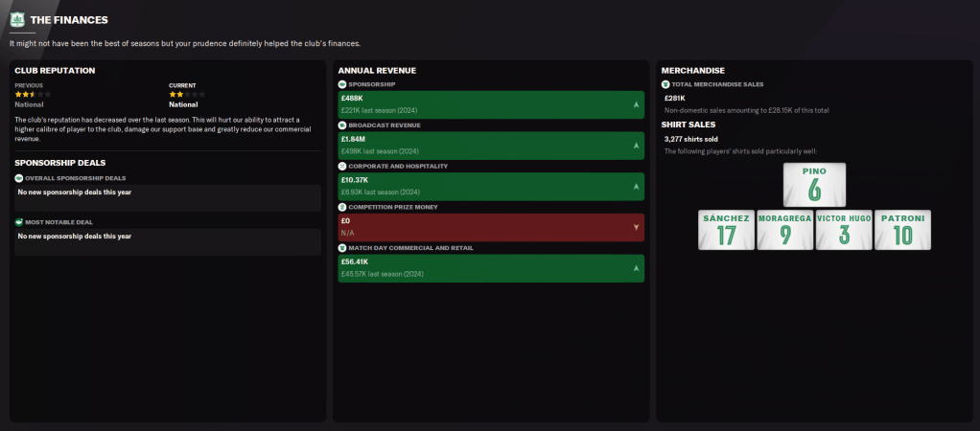Click the Broadcast Revenue category icon
The height and width of the screenshot is (431, 980).
point(342,125)
